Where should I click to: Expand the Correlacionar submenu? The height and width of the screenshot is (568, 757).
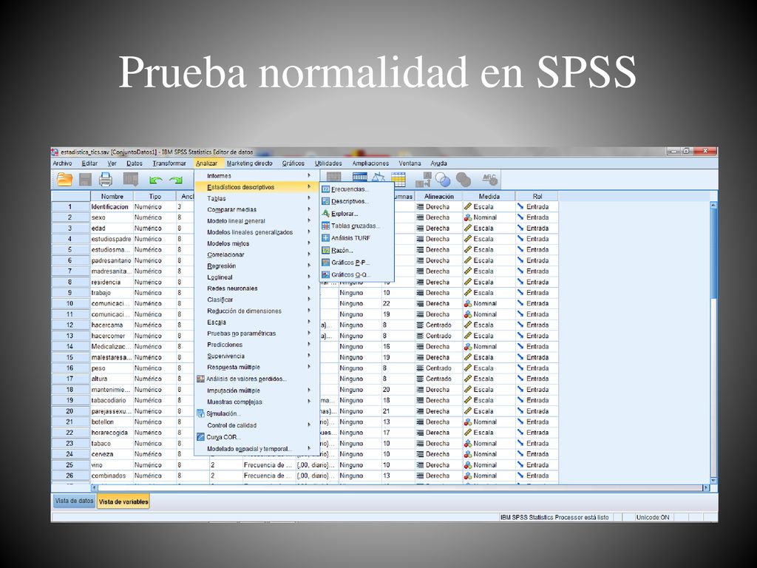(256, 254)
